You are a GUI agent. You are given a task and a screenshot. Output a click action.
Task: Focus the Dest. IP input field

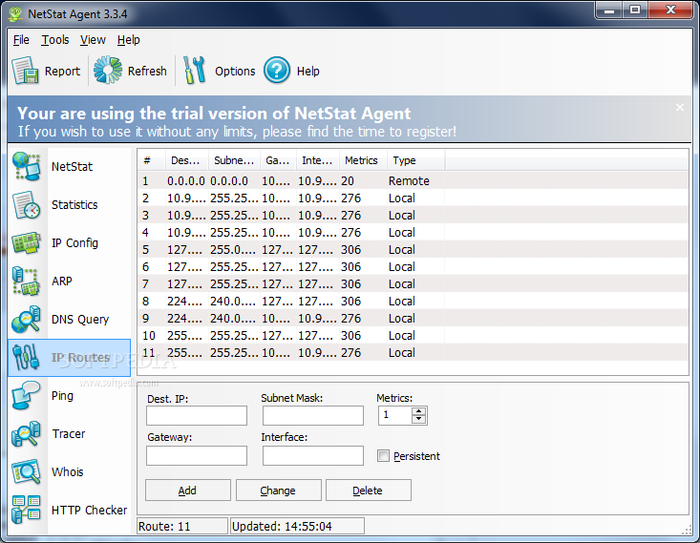pos(197,415)
